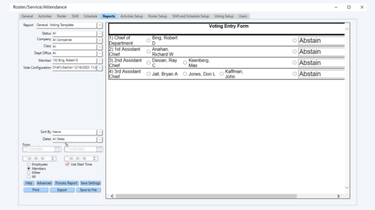Click the report scroll up arrow
This screenshot has height=210, width=375.
click(x=347, y=29)
